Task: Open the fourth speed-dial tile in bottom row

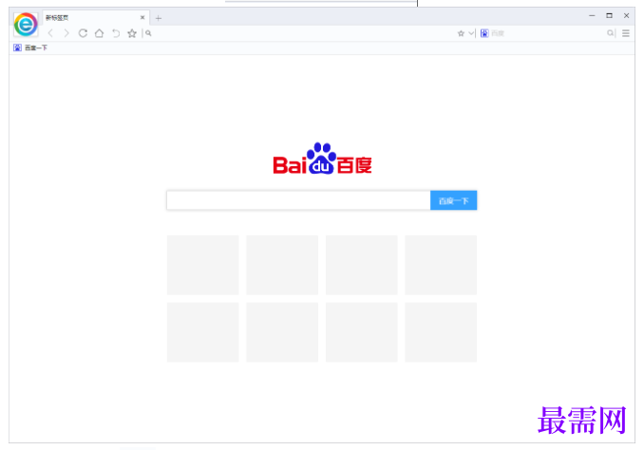Action: pos(441,332)
